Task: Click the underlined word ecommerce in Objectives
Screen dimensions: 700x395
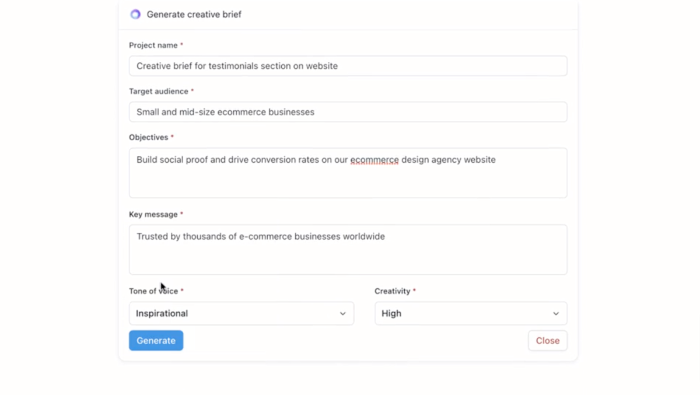Action: [x=374, y=159]
